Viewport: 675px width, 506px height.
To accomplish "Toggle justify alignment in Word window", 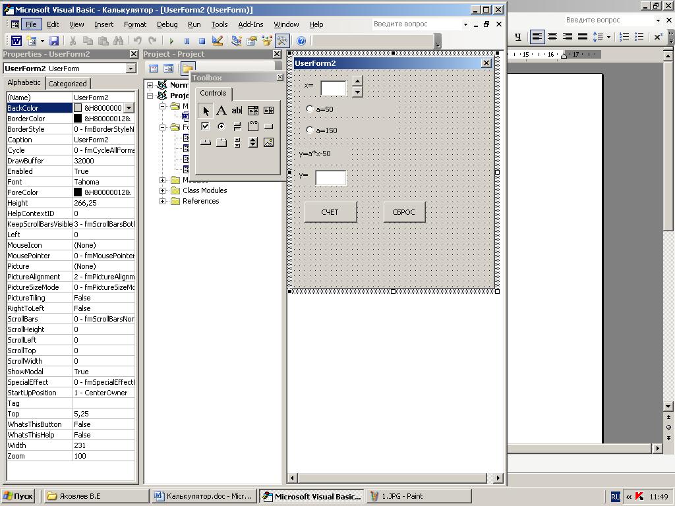I will click(583, 37).
